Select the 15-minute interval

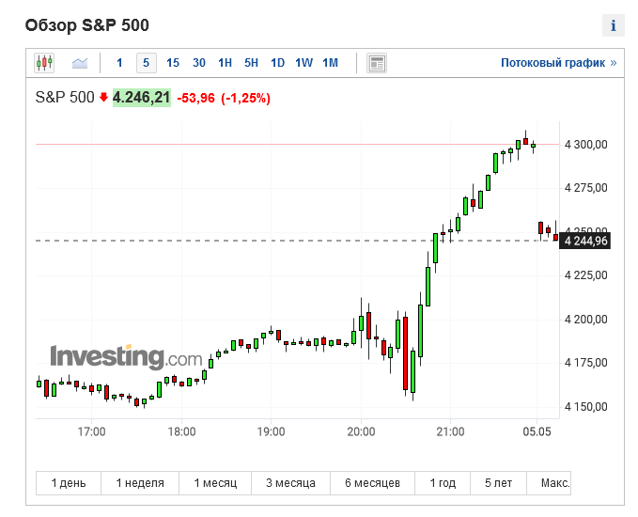point(173,63)
